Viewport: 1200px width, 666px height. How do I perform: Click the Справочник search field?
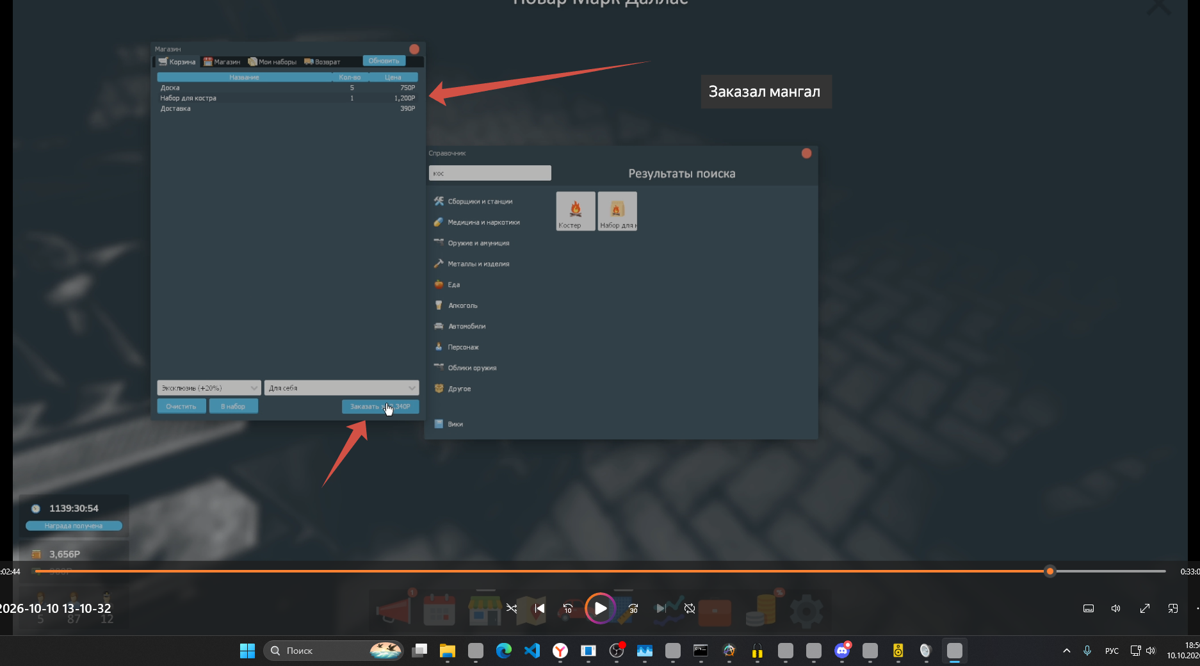[x=490, y=173]
